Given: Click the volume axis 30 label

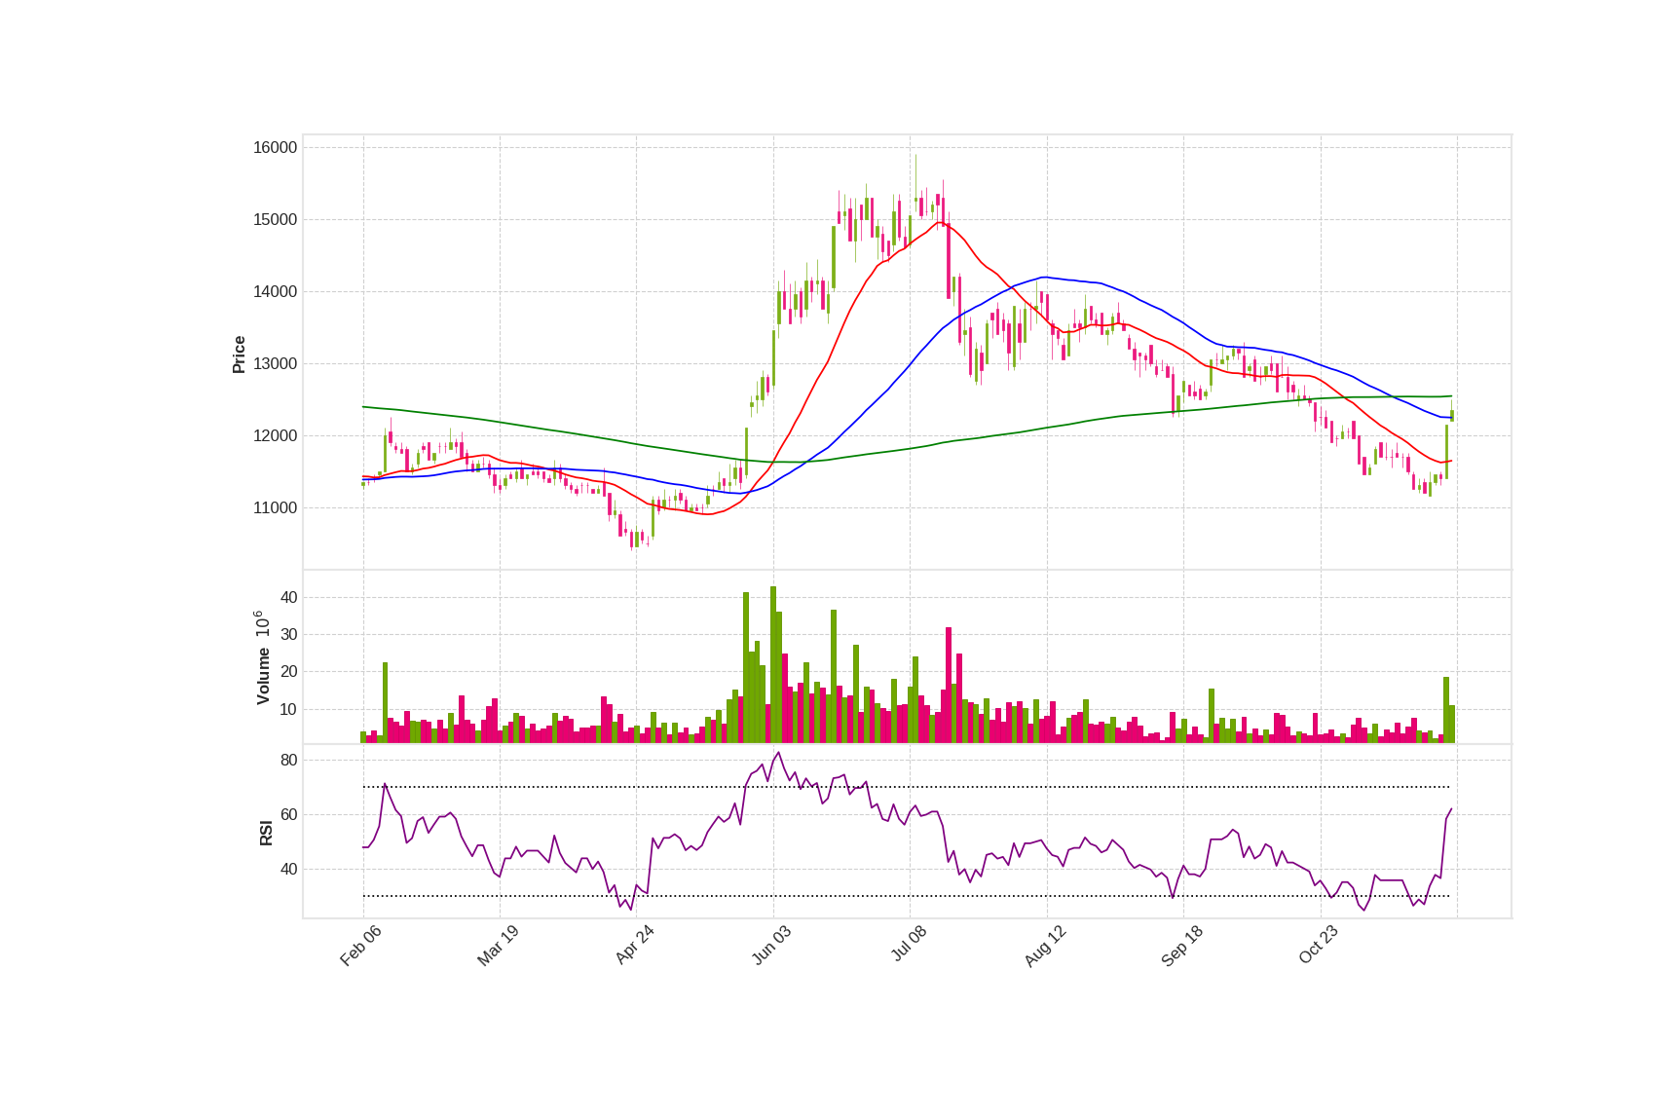Looking at the screenshot, I should 288,635.
